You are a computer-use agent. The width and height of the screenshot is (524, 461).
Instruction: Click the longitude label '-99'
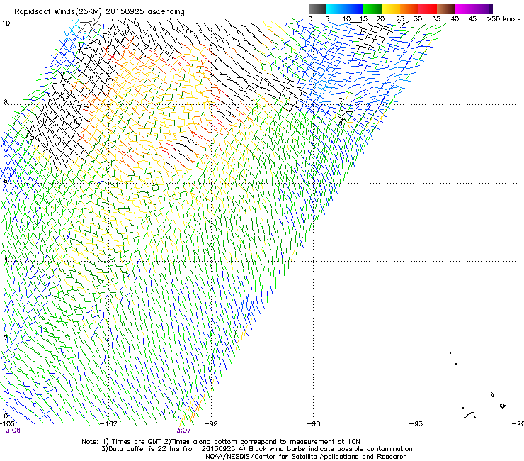tap(211, 423)
